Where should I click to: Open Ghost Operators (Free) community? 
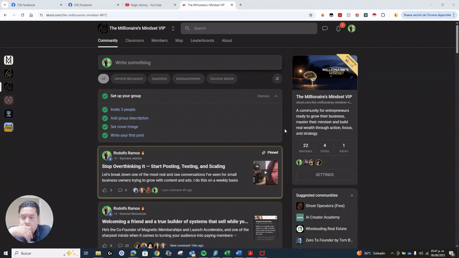point(325,206)
